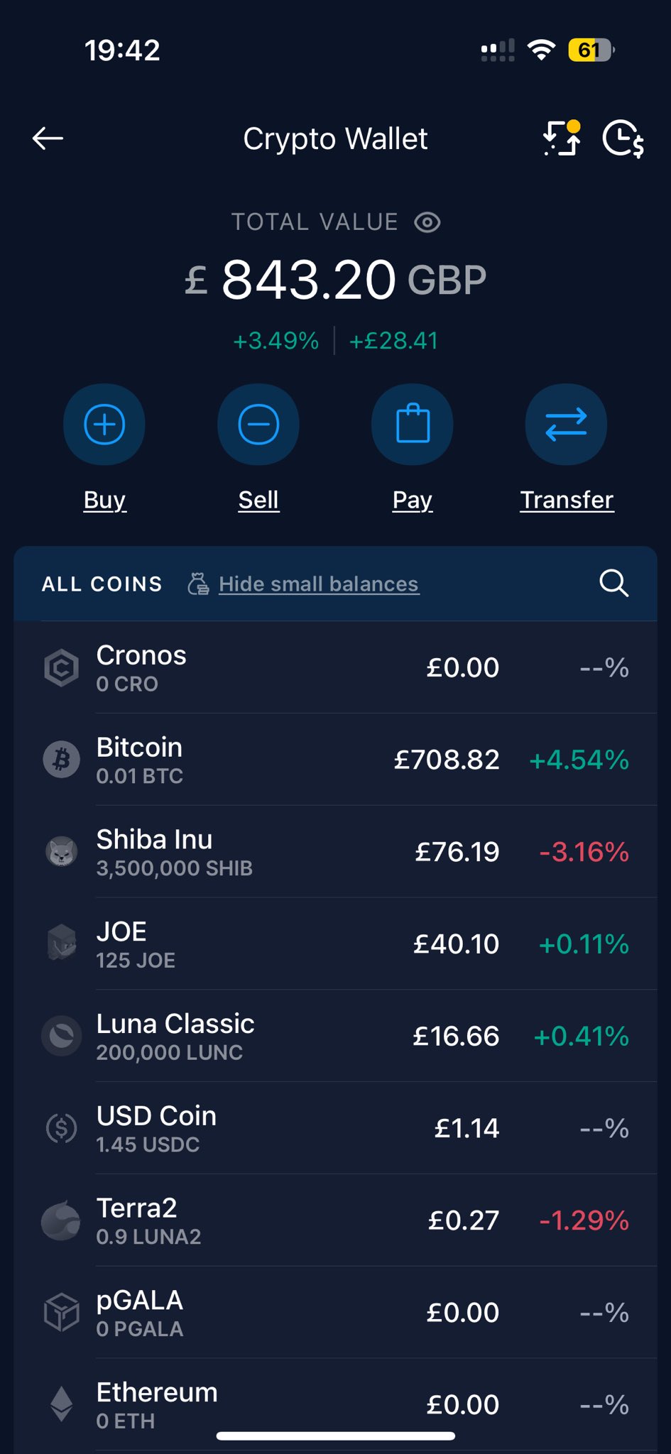This screenshot has width=671, height=1454.
Task: Open the Luna Classic row
Action: [x=335, y=1037]
